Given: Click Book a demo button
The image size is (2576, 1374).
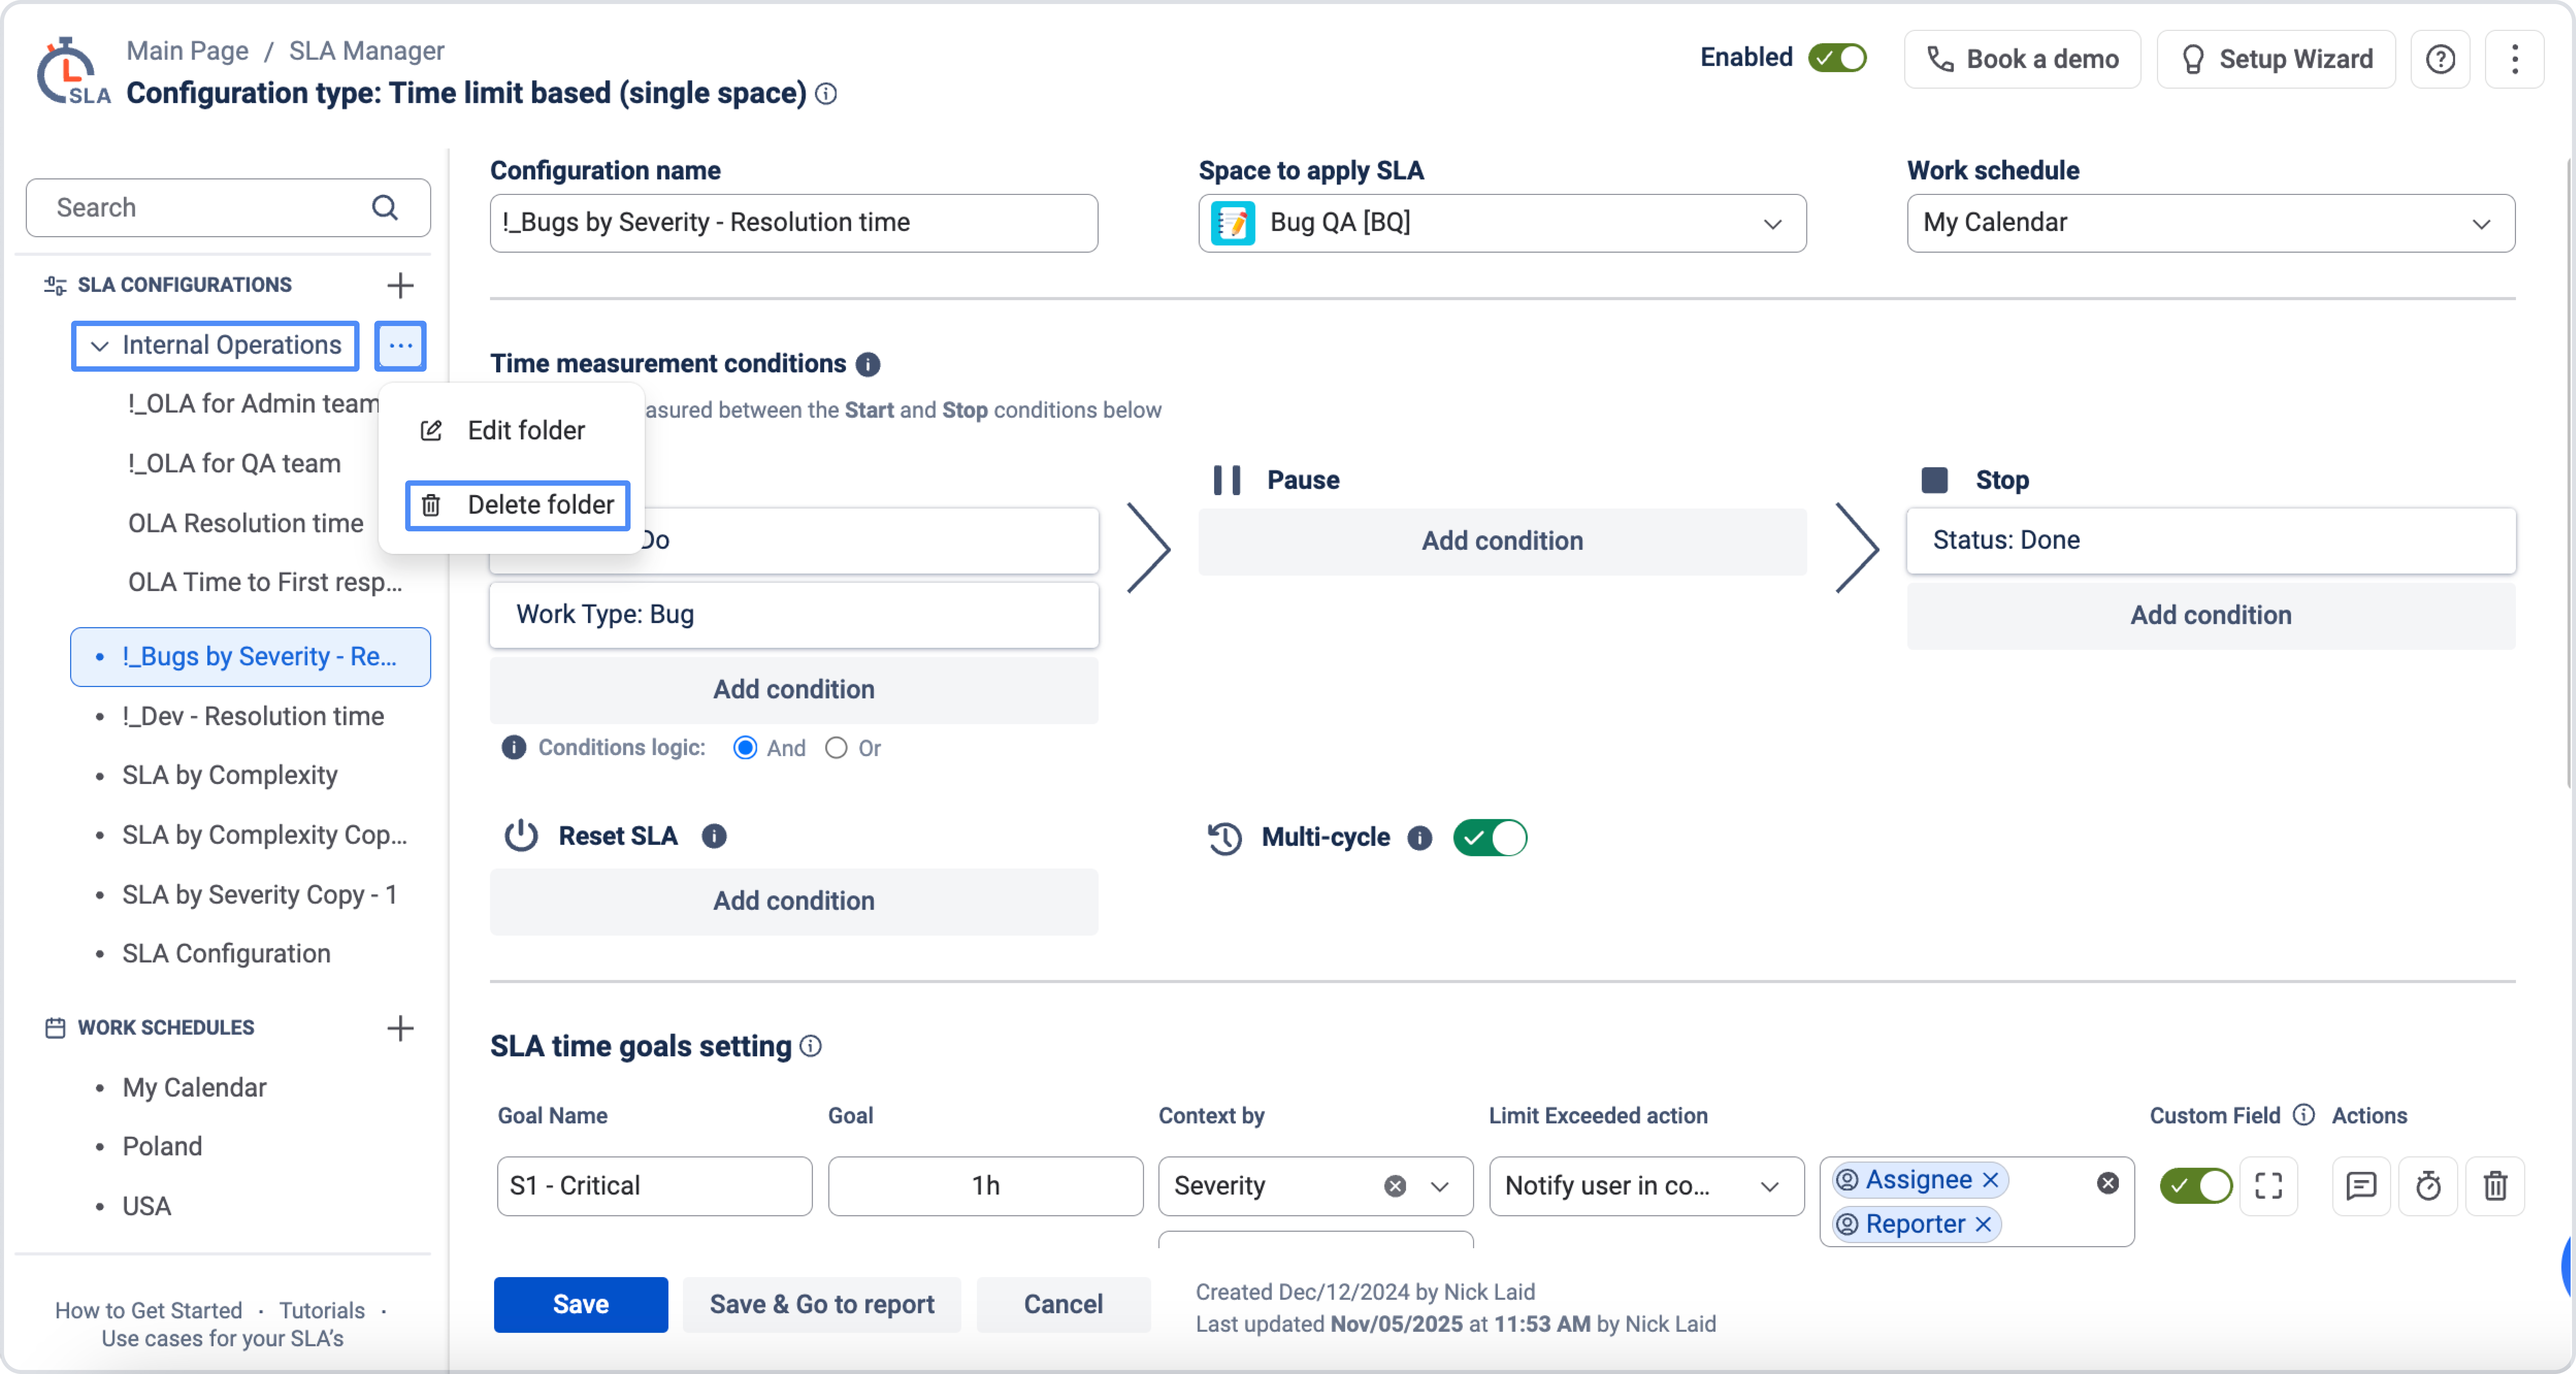Looking at the screenshot, I should tap(2022, 59).
